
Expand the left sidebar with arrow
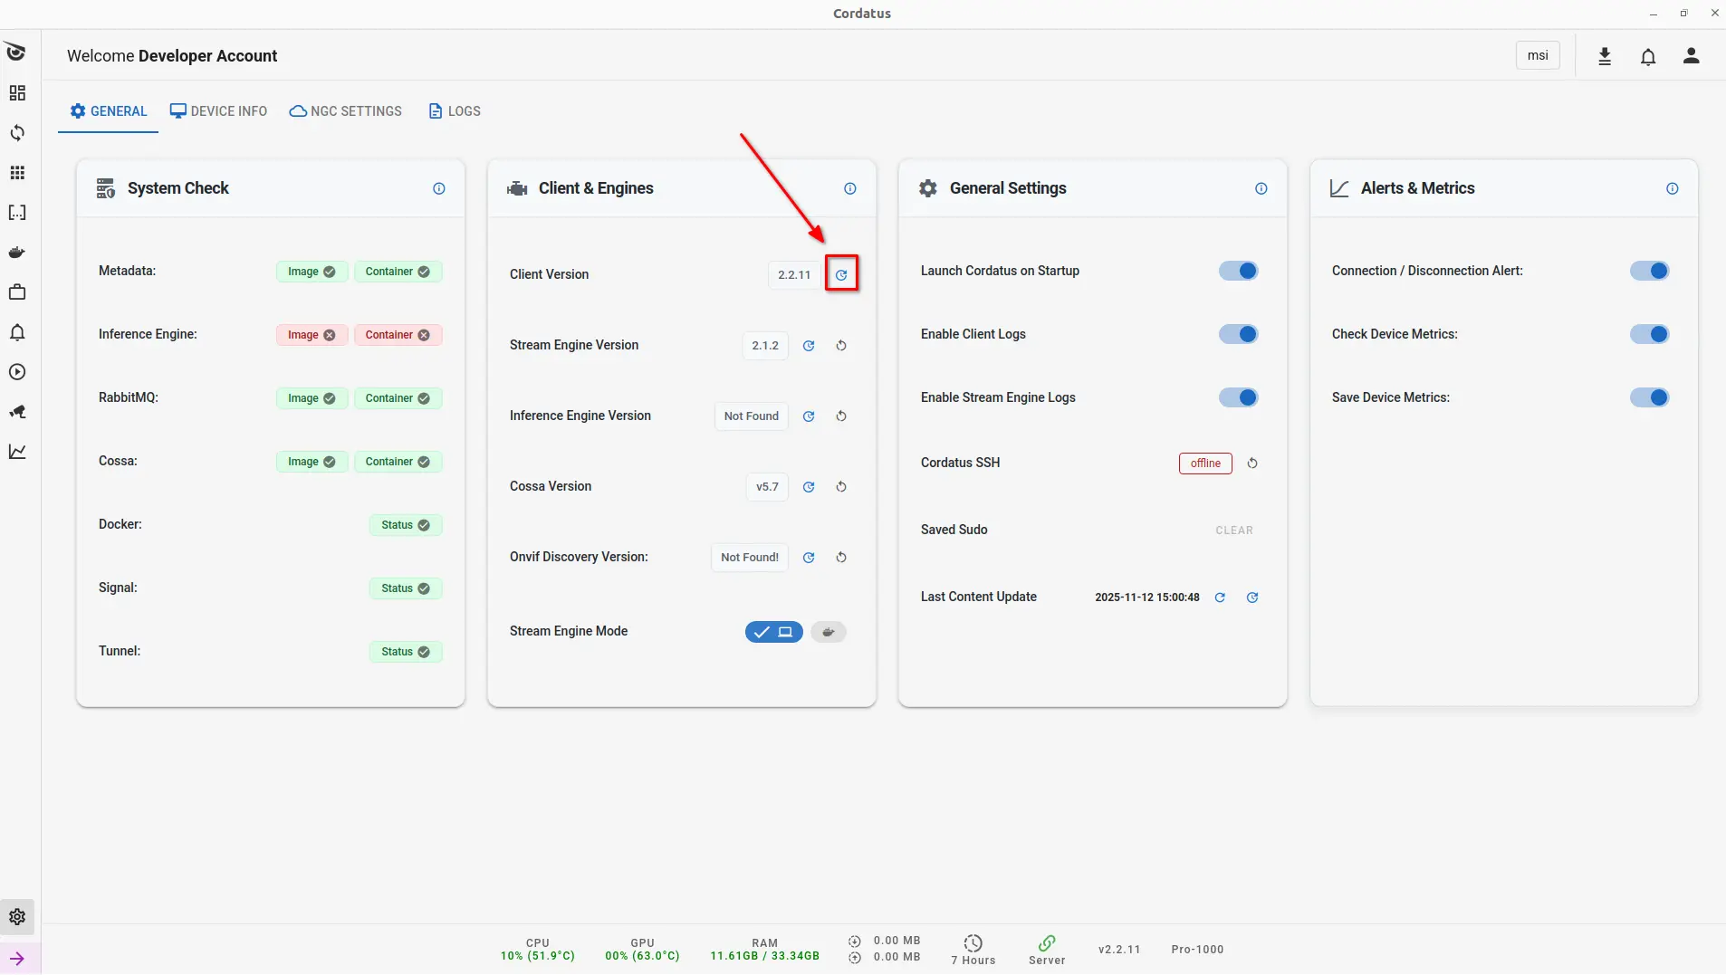coord(17,959)
